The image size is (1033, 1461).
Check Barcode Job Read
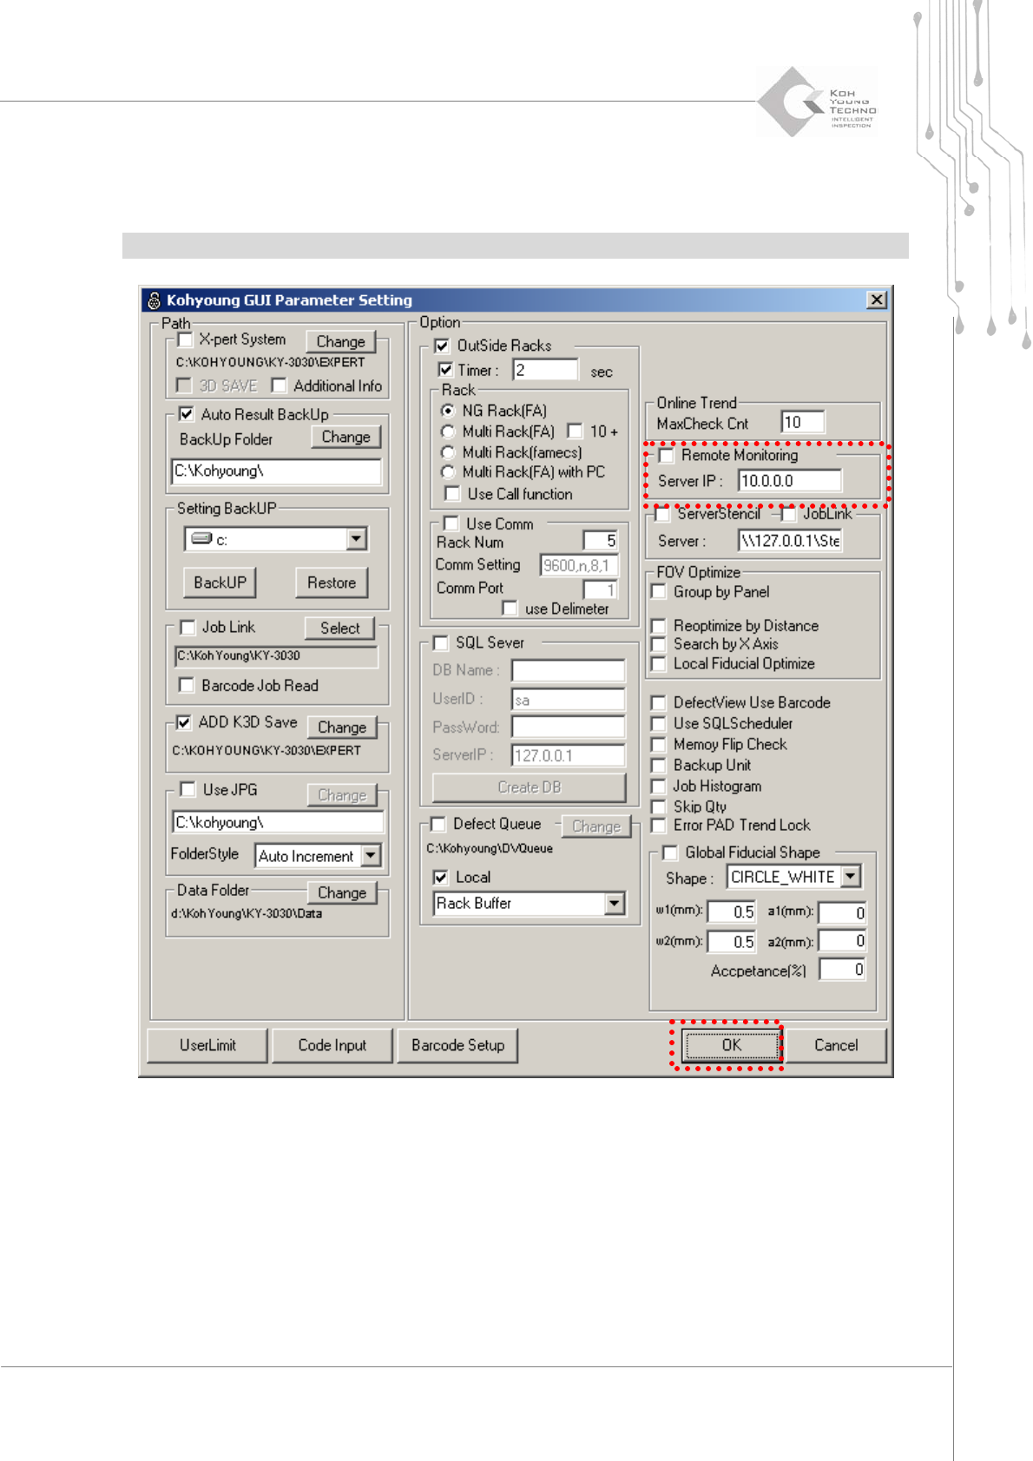[x=186, y=685]
